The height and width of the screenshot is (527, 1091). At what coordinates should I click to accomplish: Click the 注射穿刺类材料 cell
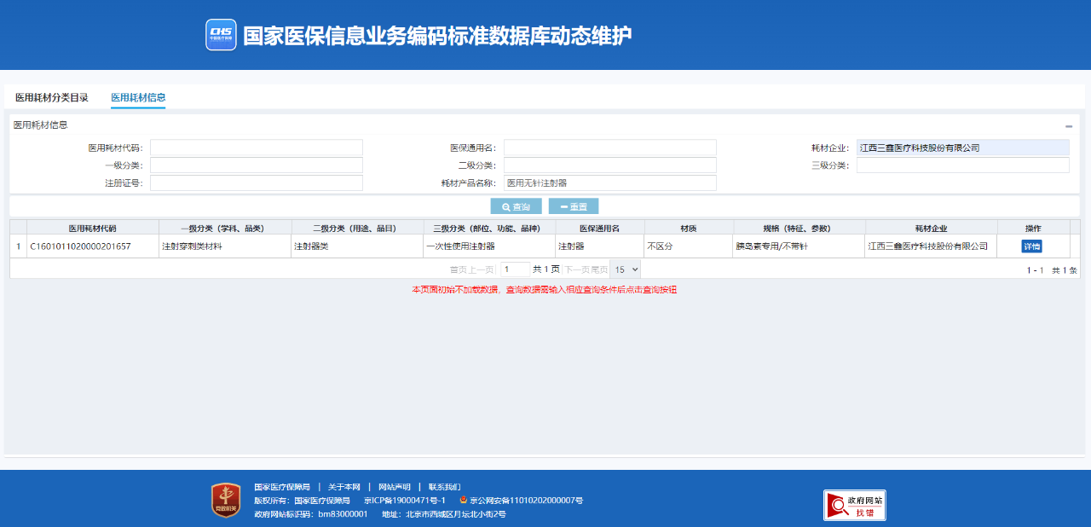pos(225,246)
